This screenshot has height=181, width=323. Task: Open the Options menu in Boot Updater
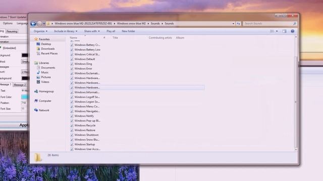[8, 23]
